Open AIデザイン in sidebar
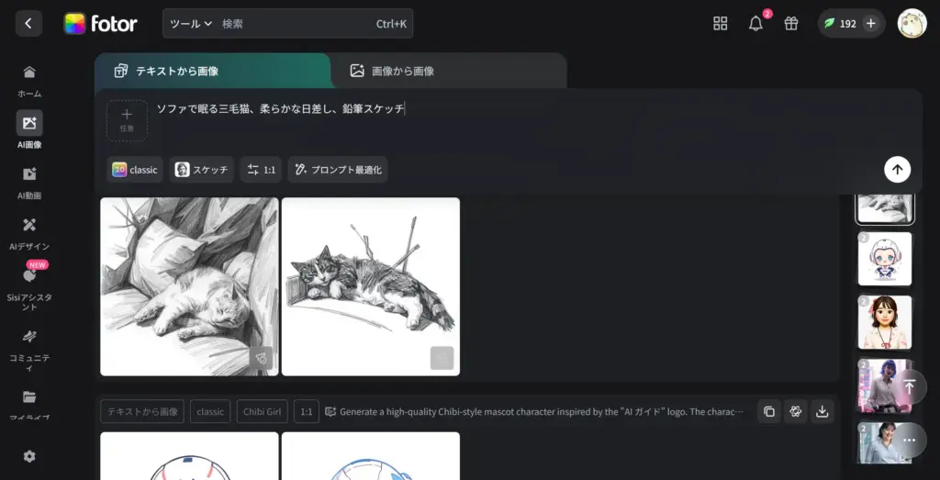Screen dimensions: 940x480 click(x=29, y=233)
